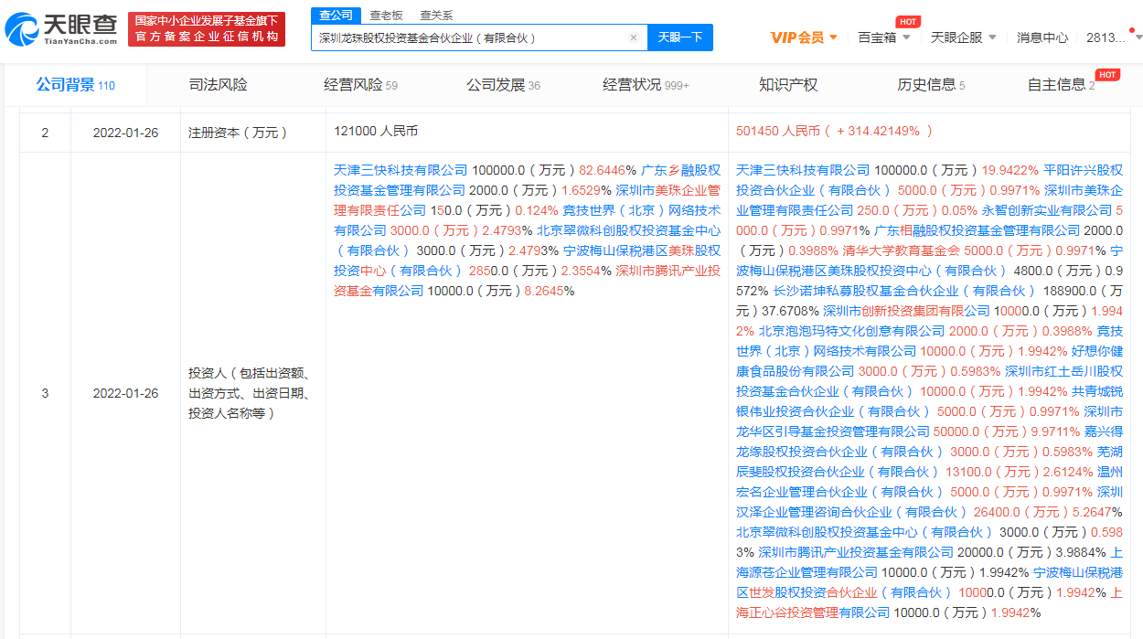Open the VIP会员 dropdown menu

coord(804,37)
